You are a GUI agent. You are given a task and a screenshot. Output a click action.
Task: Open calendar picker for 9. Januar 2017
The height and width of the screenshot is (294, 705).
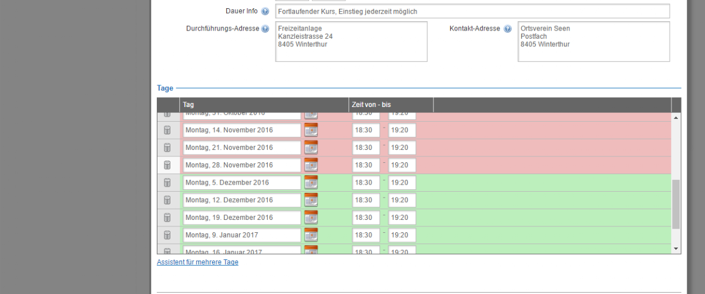(311, 235)
